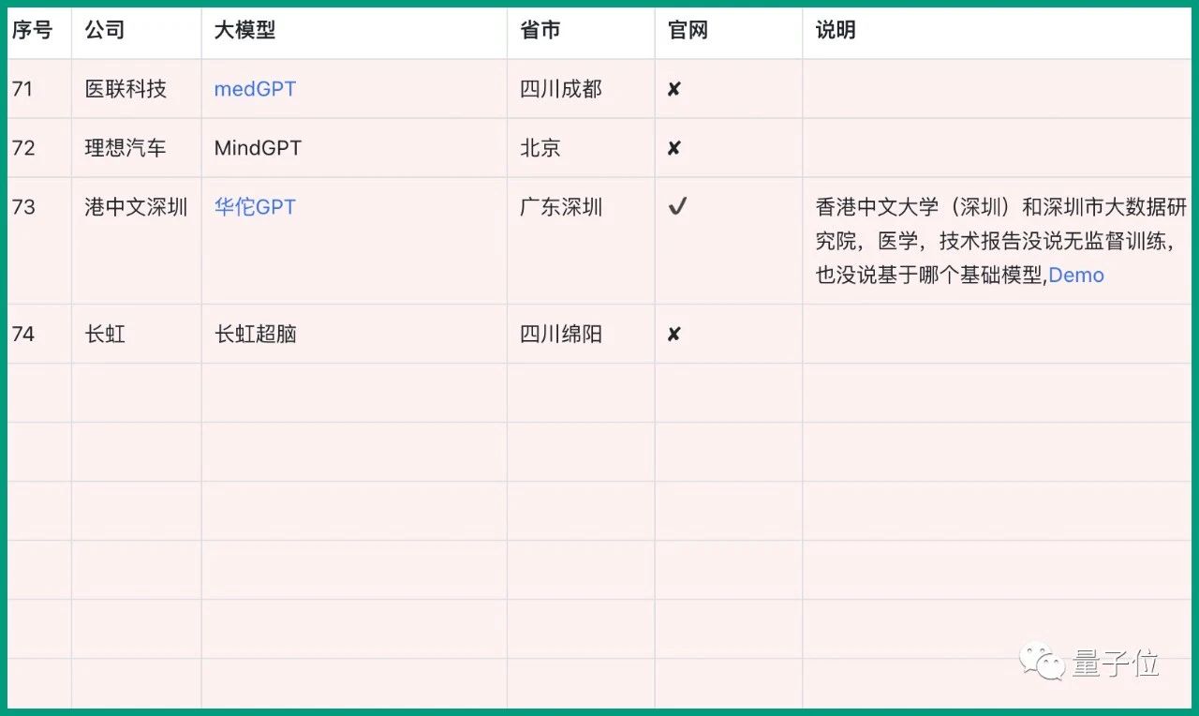Click the cell with number 74

coord(39,334)
